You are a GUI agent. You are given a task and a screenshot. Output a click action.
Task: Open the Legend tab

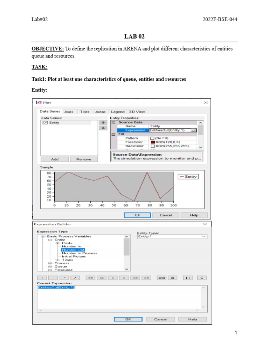[118, 112]
